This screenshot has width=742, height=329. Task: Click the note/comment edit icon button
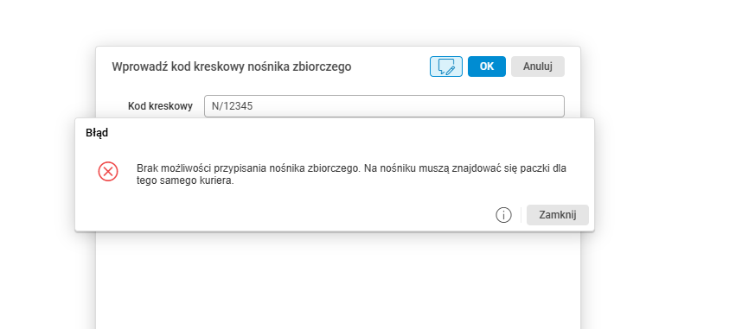pos(445,66)
